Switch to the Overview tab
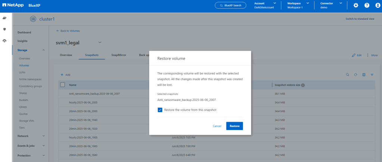The width and height of the screenshot is (382, 162). [x=66, y=55]
